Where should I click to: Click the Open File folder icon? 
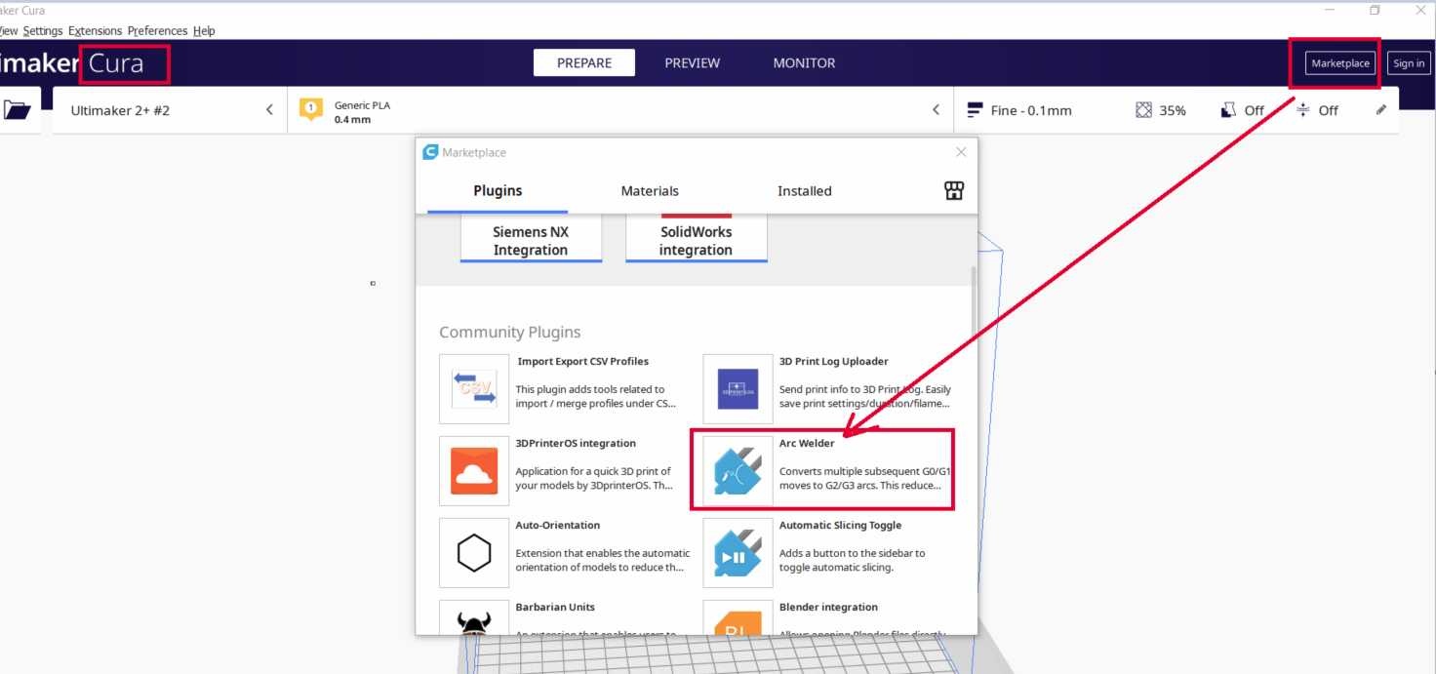click(18, 110)
